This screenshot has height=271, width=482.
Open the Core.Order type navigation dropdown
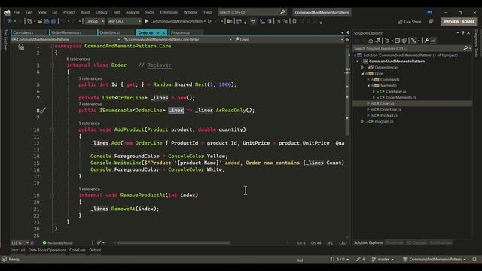pos(178,39)
